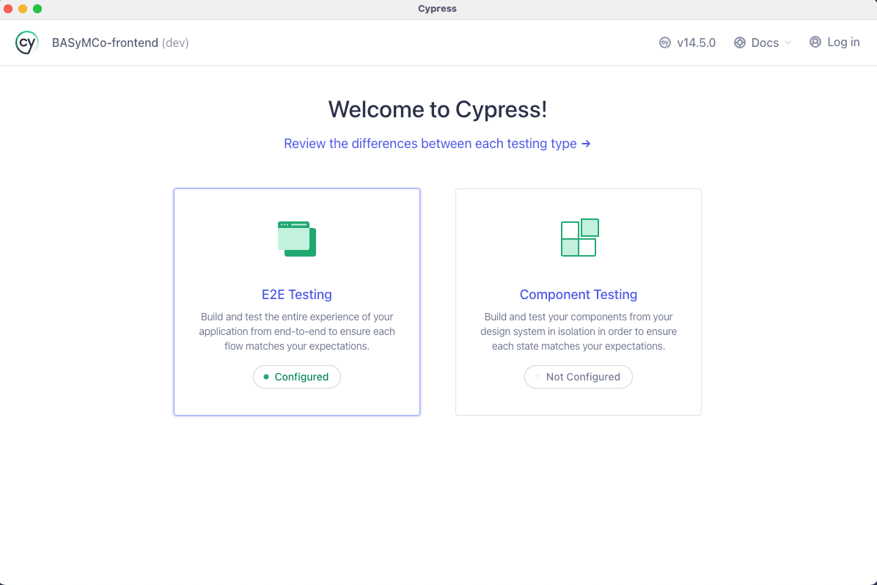Click the Docs lifebuoy icon
This screenshot has height=585, width=877.
click(740, 43)
